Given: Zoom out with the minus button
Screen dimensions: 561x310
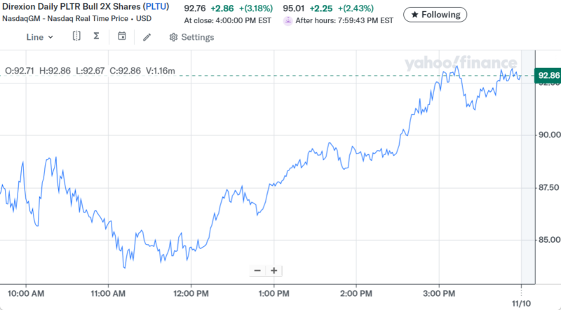Looking at the screenshot, I should [257, 271].
